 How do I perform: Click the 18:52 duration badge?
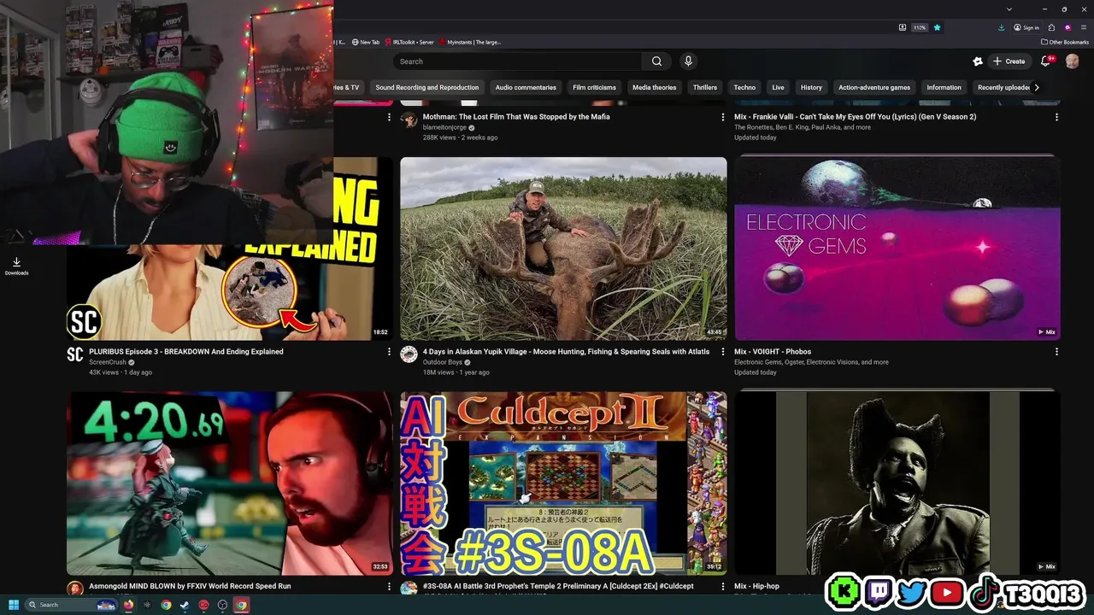point(380,332)
